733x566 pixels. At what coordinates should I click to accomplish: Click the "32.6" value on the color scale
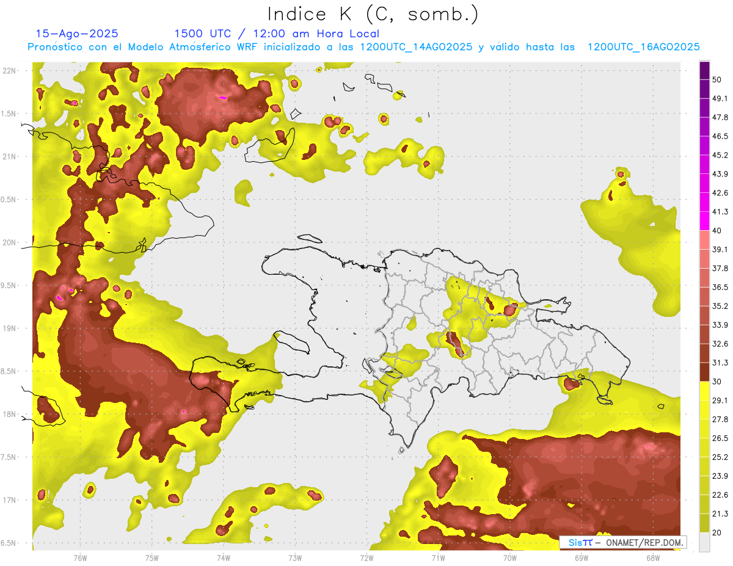(720, 344)
